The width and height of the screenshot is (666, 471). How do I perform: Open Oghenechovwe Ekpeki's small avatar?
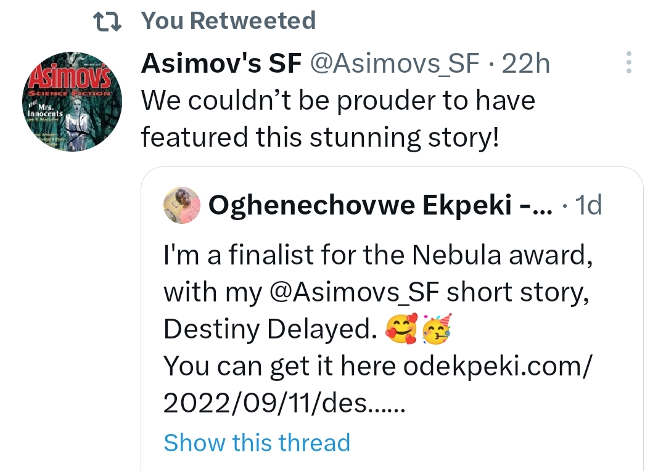coord(181,205)
